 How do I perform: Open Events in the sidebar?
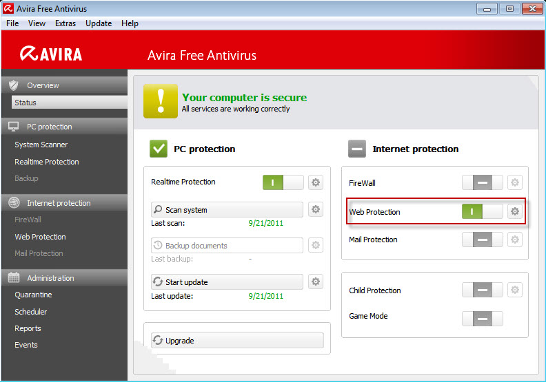[26, 345]
